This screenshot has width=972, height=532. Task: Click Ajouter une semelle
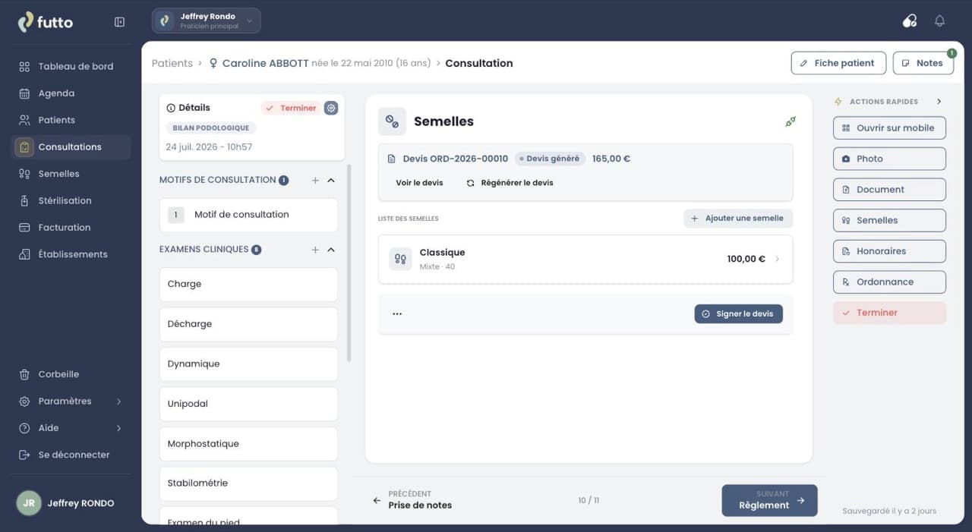738,219
